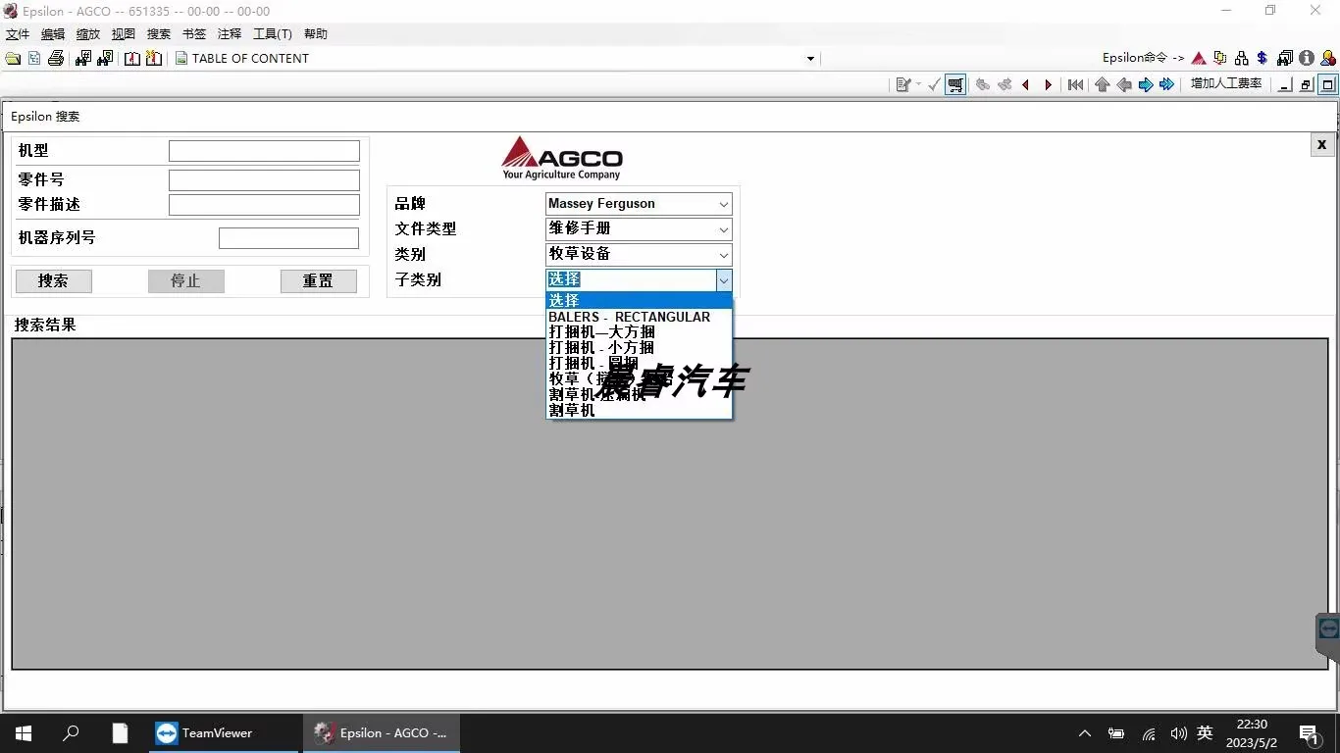The height and width of the screenshot is (753, 1340).
Task: Open the Windows Start menu
Action: [24, 733]
